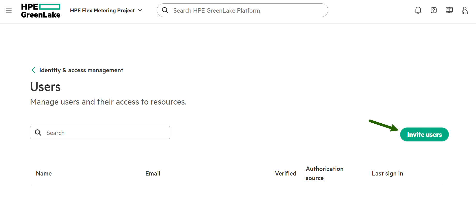Focus the users Search field
This screenshot has width=476, height=215.
tap(100, 133)
